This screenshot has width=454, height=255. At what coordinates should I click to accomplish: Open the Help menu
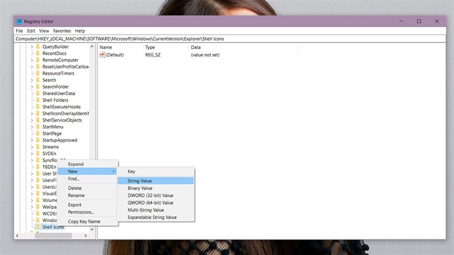(x=80, y=31)
